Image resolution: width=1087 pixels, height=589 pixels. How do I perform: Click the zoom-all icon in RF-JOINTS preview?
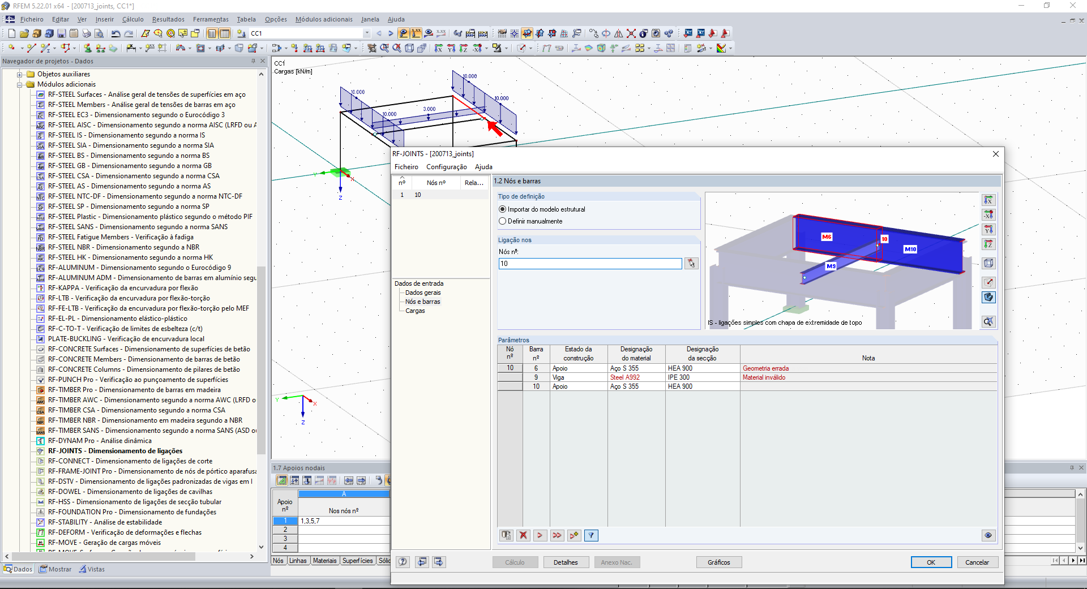pyautogui.click(x=988, y=321)
